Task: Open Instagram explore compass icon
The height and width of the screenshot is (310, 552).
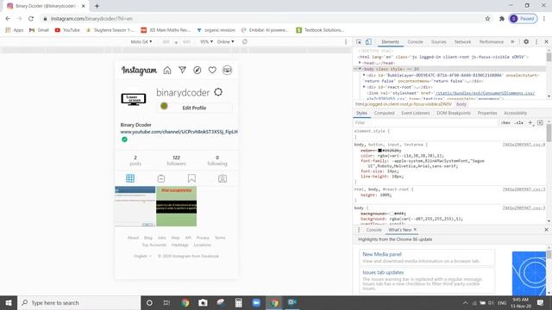Action: 198,71
